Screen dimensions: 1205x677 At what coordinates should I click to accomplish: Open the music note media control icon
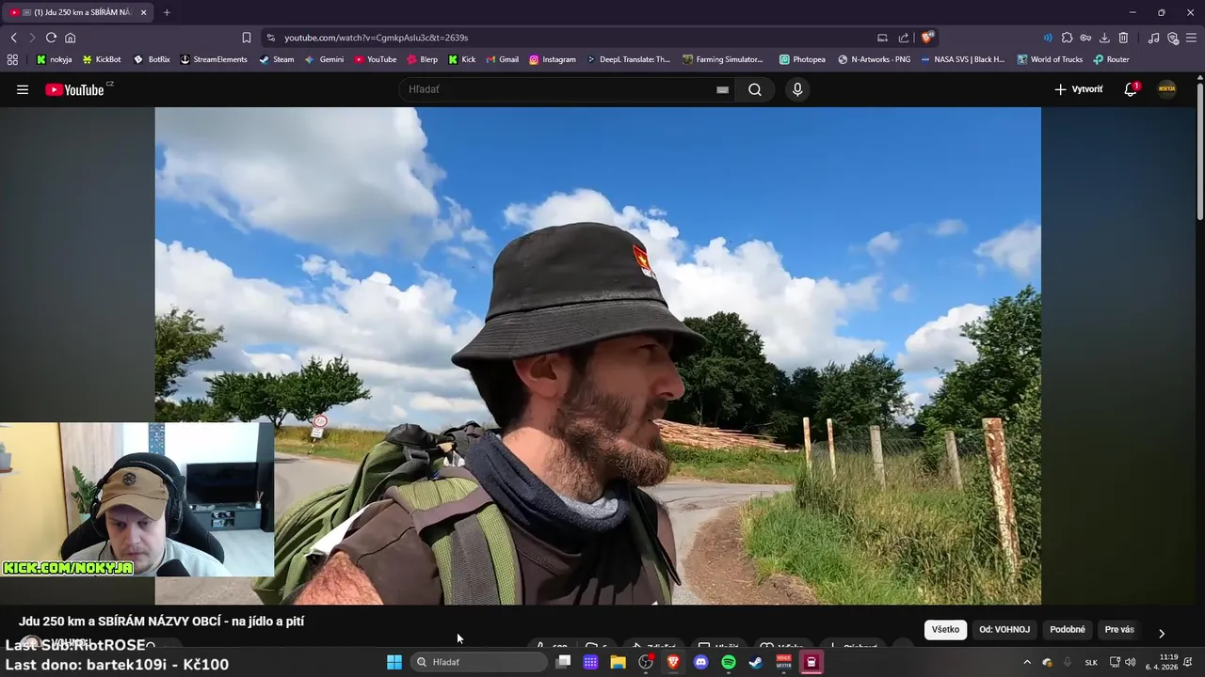click(1153, 38)
